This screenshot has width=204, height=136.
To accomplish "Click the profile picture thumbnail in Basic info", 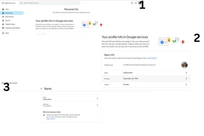I will [184, 65].
